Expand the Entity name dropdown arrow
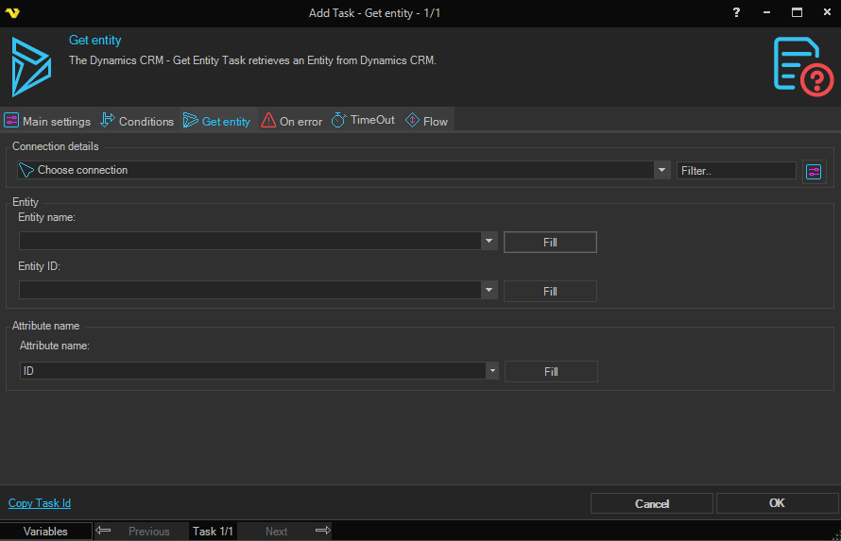This screenshot has height=541, width=841. [489, 242]
